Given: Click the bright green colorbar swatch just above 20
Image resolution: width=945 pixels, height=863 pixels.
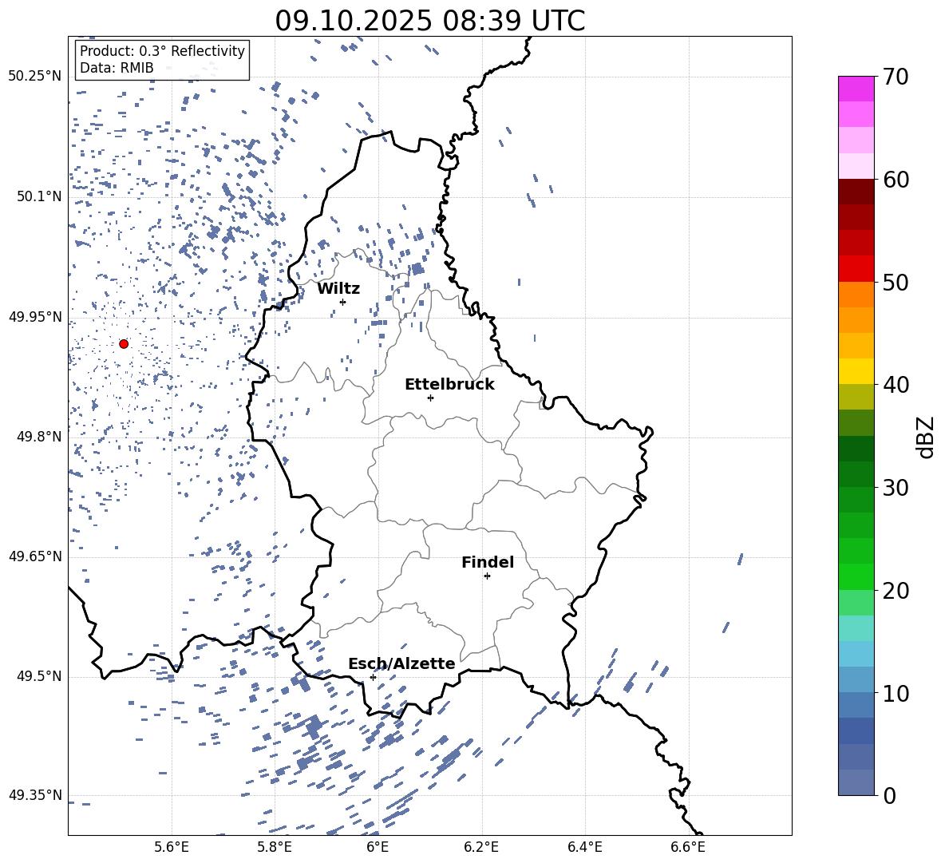Looking at the screenshot, I should (x=856, y=576).
